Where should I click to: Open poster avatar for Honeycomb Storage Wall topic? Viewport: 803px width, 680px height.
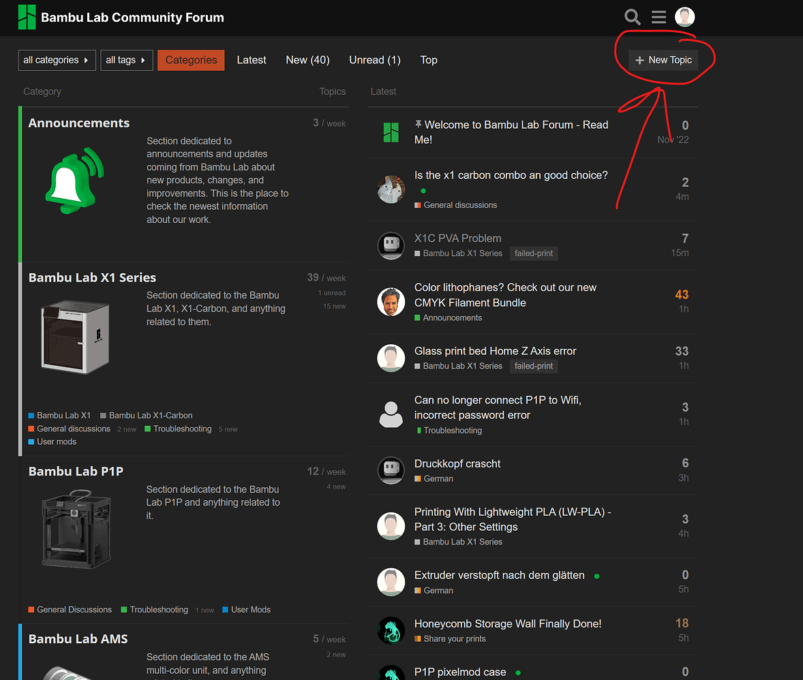click(x=391, y=630)
